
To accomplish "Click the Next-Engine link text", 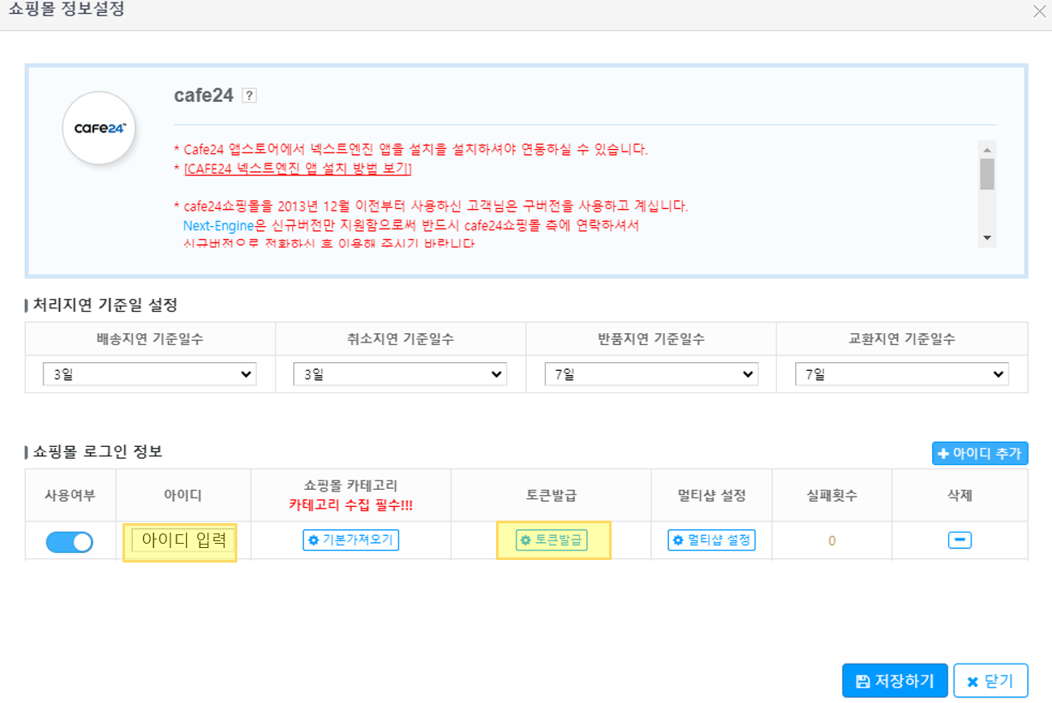I will point(218,225).
